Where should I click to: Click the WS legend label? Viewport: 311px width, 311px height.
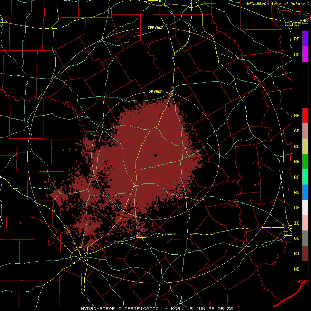(x=297, y=192)
